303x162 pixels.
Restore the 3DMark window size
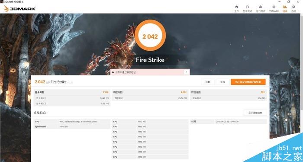(289, 2)
